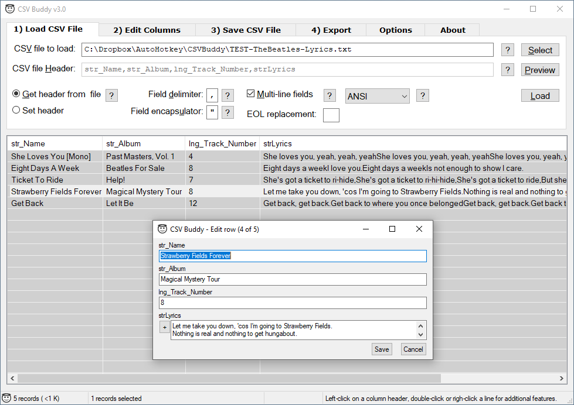Screen dimensions: 574x405
Task: Maximize the Edit row dialog
Action: pos(392,229)
